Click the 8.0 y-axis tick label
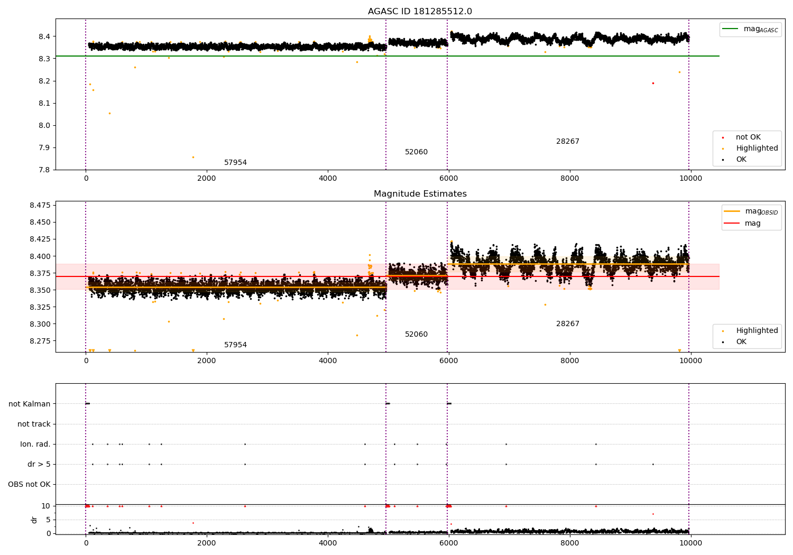 click(43, 125)
